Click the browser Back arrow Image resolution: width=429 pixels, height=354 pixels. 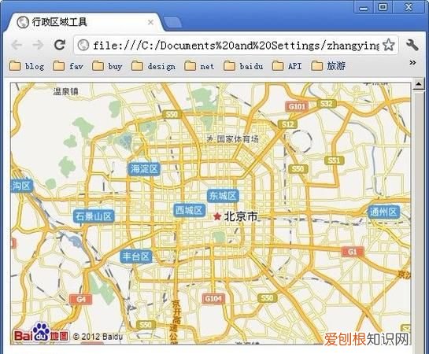click(17, 45)
